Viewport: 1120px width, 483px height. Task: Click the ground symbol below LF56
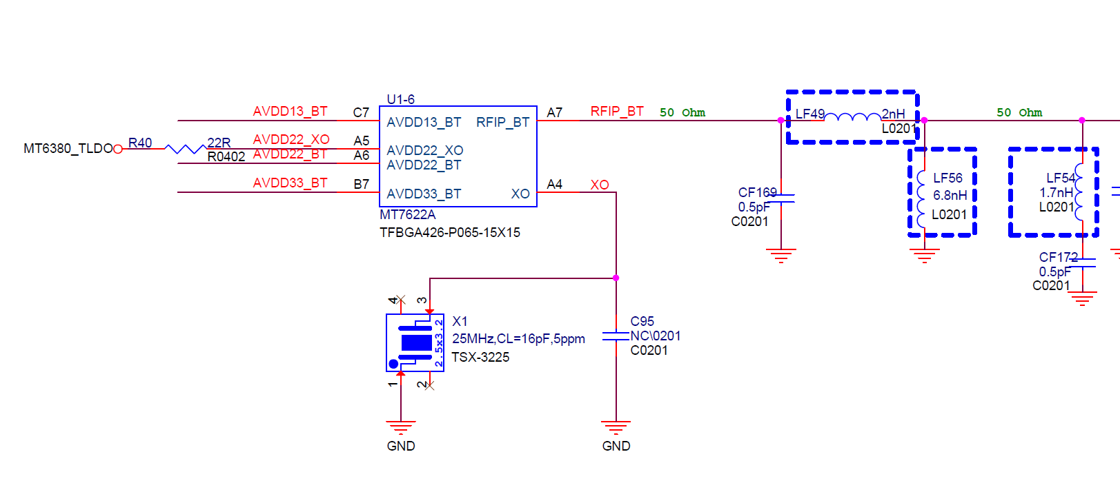(924, 256)
